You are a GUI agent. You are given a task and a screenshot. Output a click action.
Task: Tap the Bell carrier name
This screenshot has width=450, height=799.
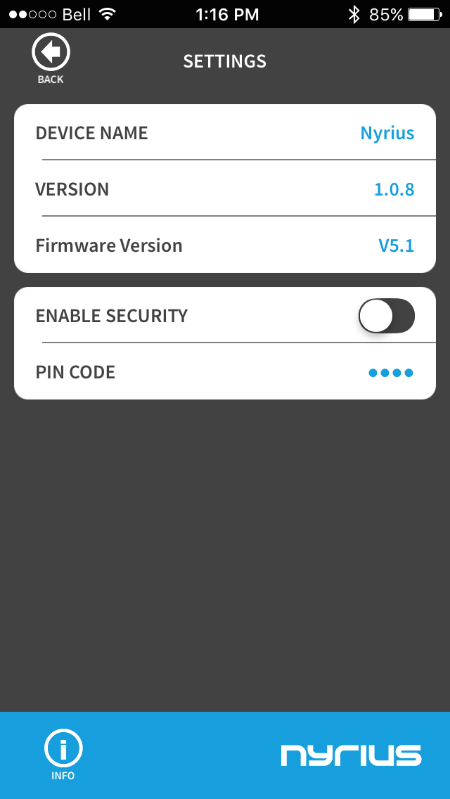77,14
